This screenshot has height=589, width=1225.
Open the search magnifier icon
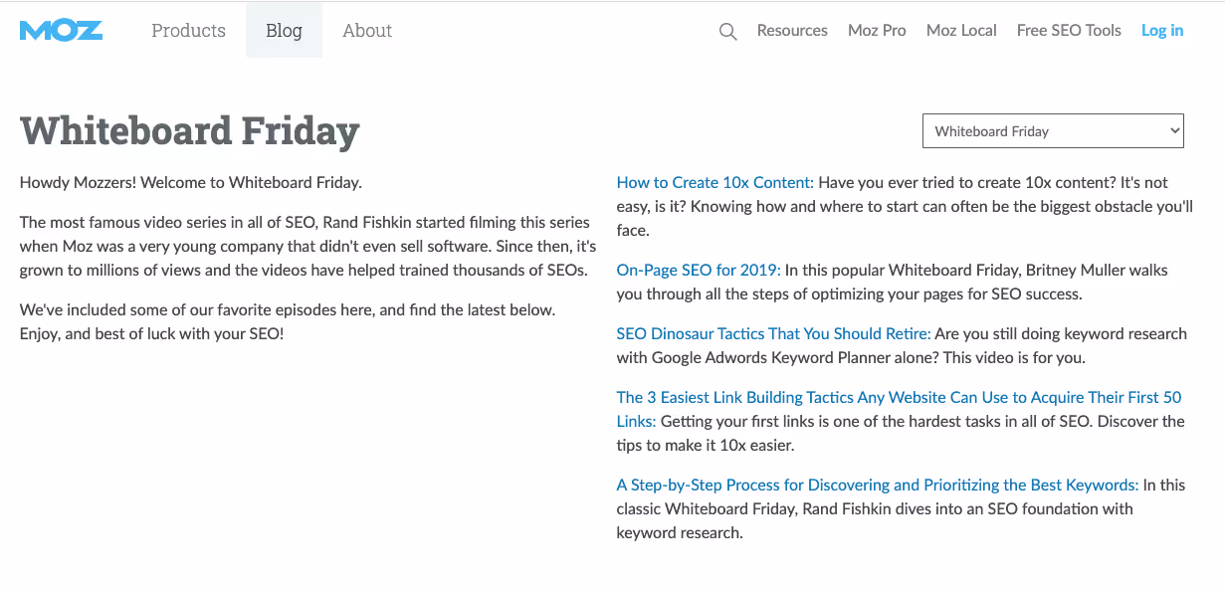[x=727, y=32]
